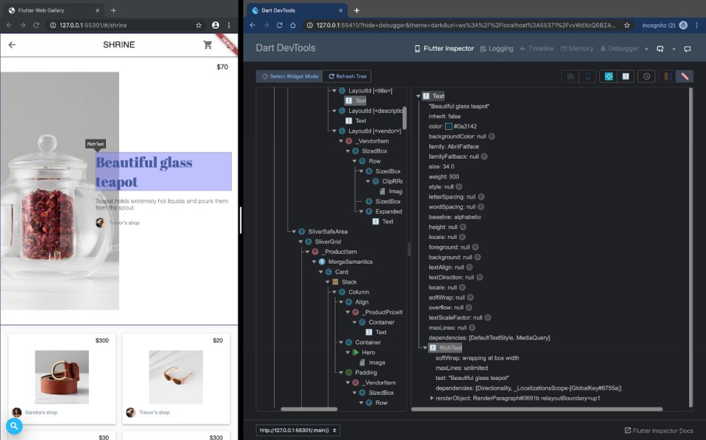
Task: Switch to the Memory tab
Action: [x=577, y=48]
